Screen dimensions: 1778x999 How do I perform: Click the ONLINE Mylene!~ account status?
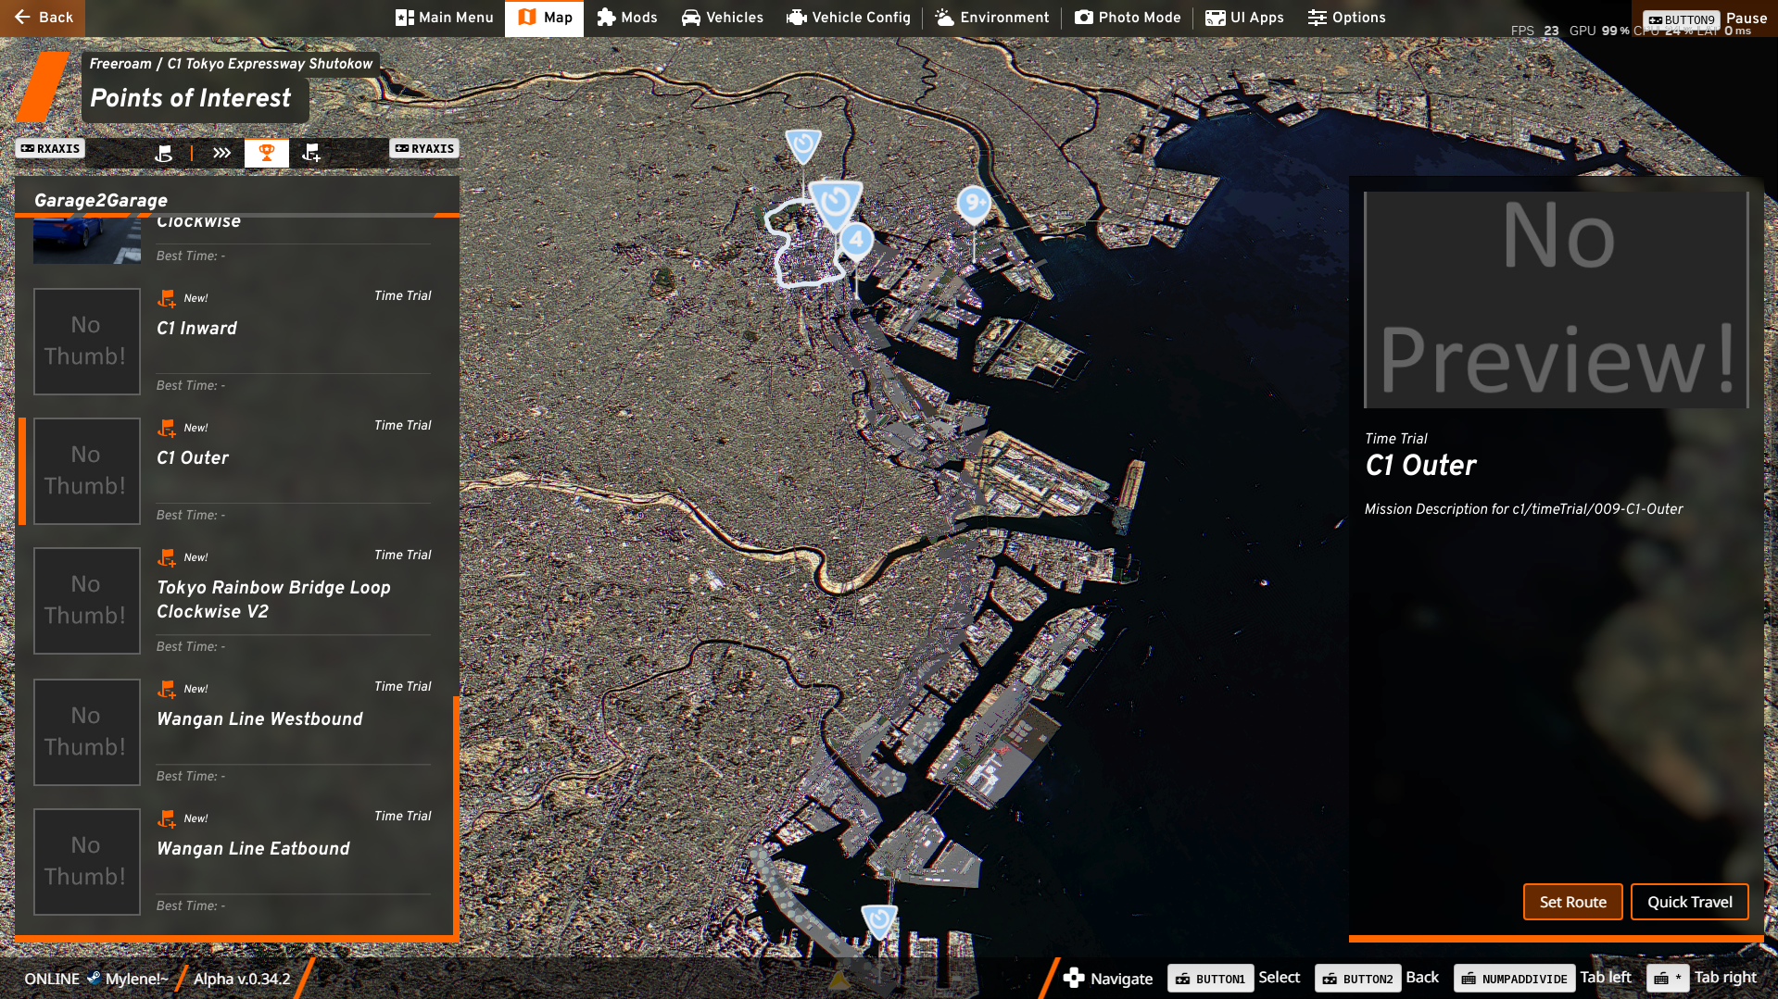[x=96, y=979]
